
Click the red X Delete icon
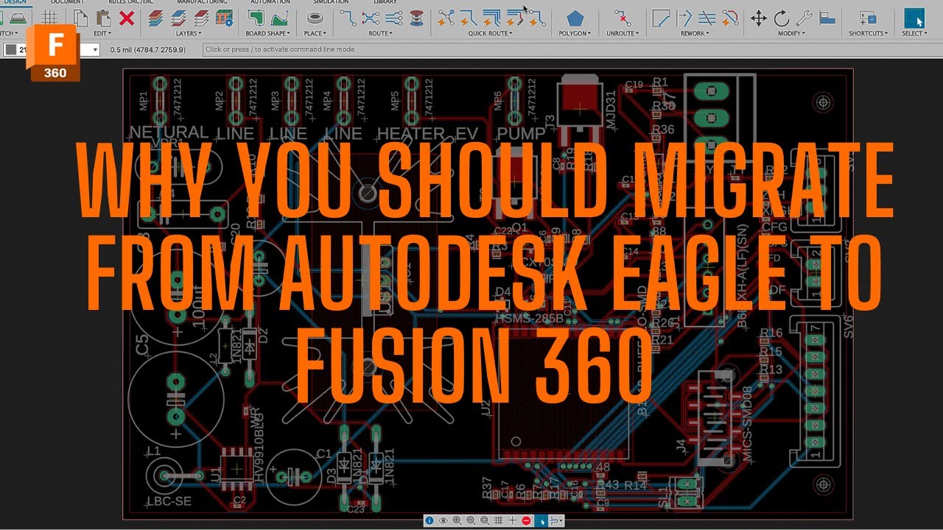coord(127,18)
